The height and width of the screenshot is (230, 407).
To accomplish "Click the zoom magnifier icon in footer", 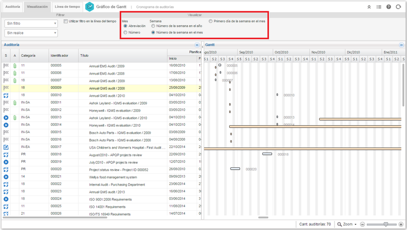I will [x=339, y=224].
